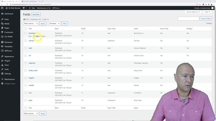
Task: Open the bottom Bulk actions dropdown
Action: [31, 114]
